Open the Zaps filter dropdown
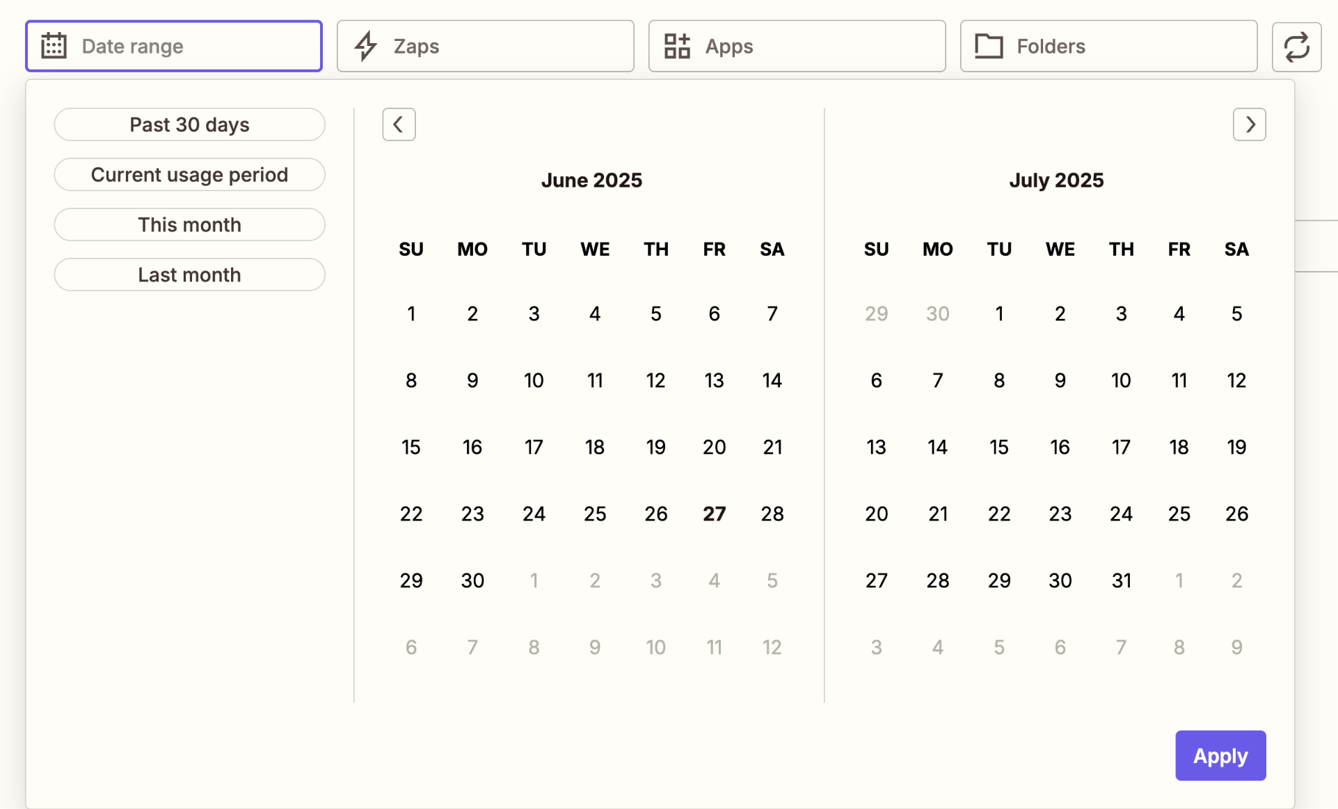The width and height of the screenshot is (1338, 809). tap(486, 46)
